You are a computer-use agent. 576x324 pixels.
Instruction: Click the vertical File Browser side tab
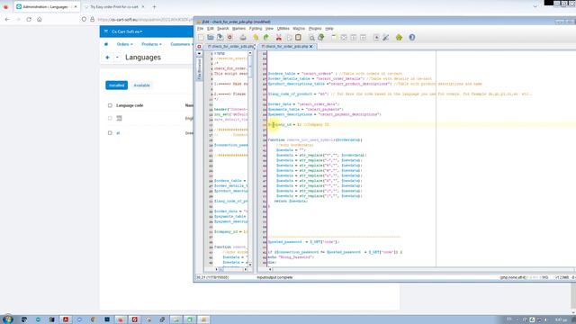(x=200, y=69)
